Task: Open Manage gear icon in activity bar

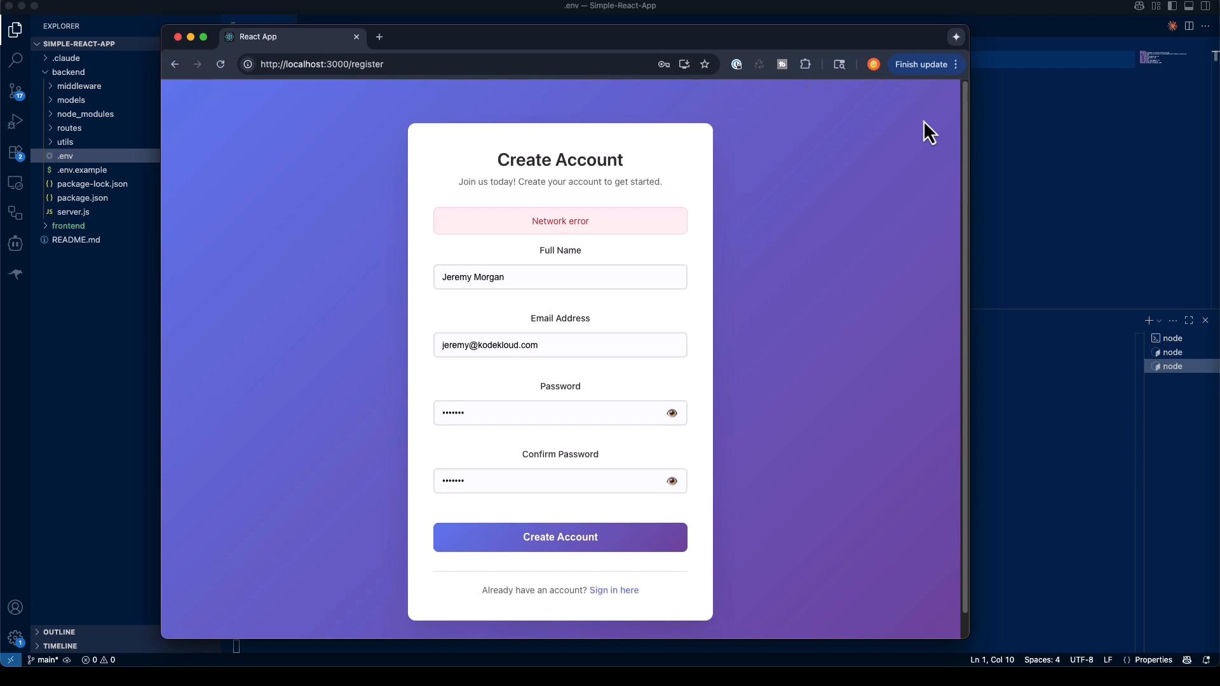Action: click(x=15, y=638)
